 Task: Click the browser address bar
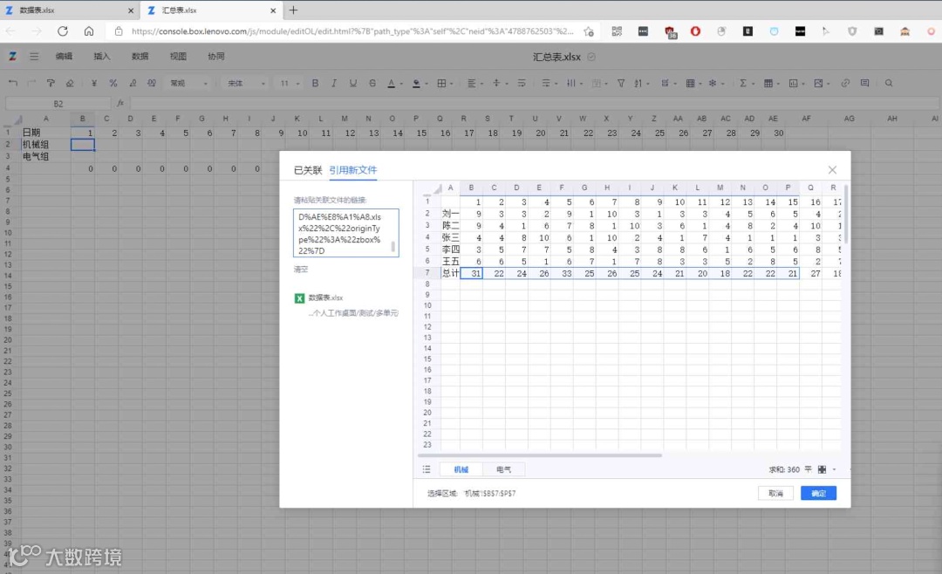pyautogui.click(x=352, y=31)
